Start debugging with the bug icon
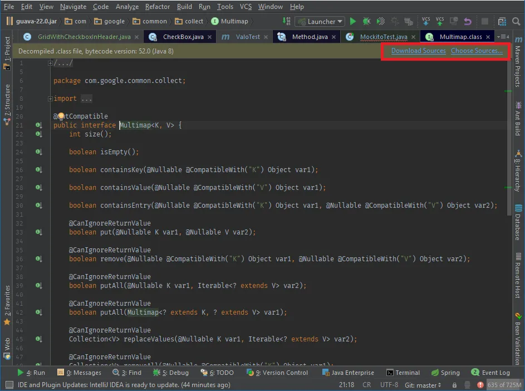The width and height of the screenshot is (525, 391). 366,21
